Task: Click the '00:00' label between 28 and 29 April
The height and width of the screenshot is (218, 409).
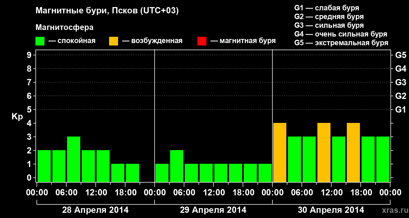Action: click(x=155, y=193)
